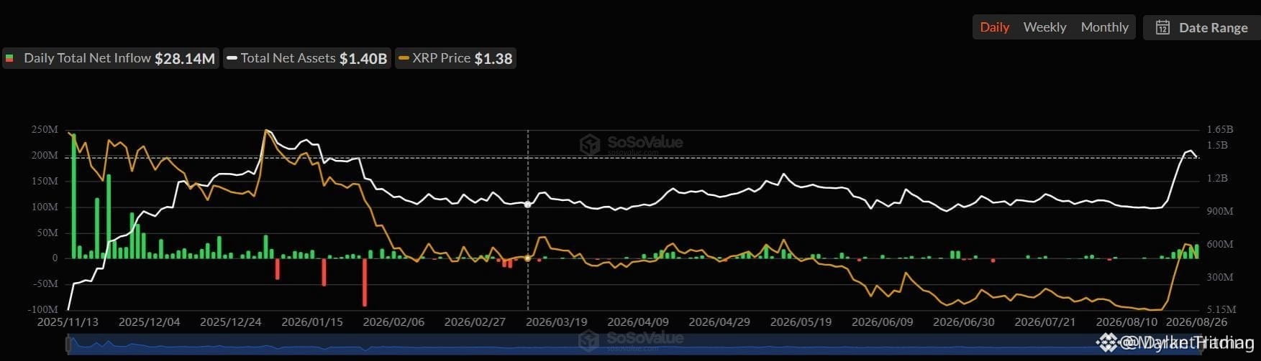Screen dimensions: 1261x361
Task: Click the $28.14M net inflow value
Action: pos(185,59)
